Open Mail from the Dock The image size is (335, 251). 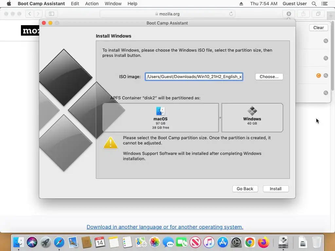coord(73,242)
